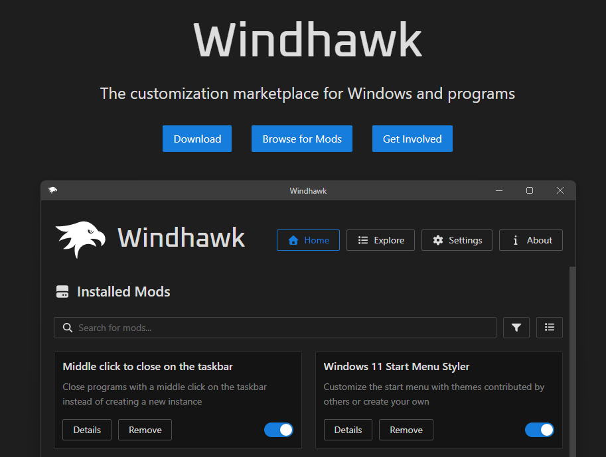Click the search magnifier icon
The height and width of the screenshot is (457, 606).
pos(68,328)
